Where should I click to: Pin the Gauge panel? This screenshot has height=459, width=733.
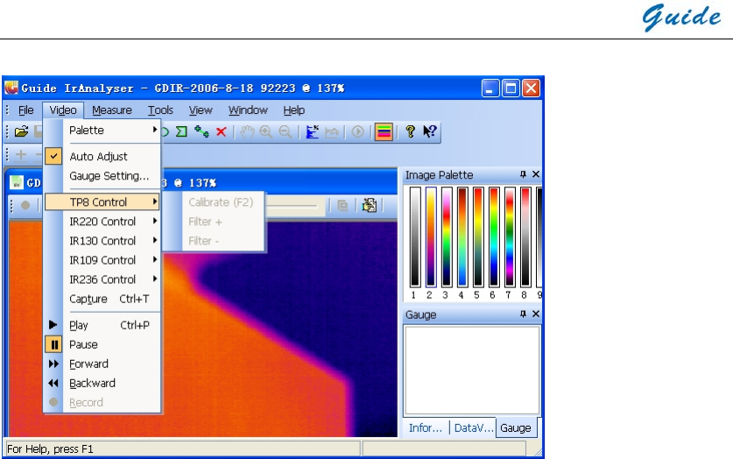pos(523,314)
